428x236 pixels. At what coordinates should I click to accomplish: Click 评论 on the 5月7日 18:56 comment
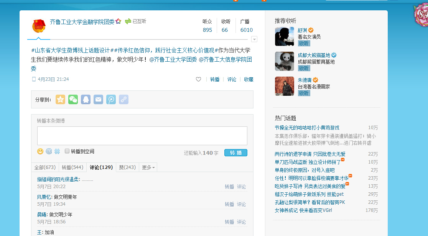coord(241,222)
